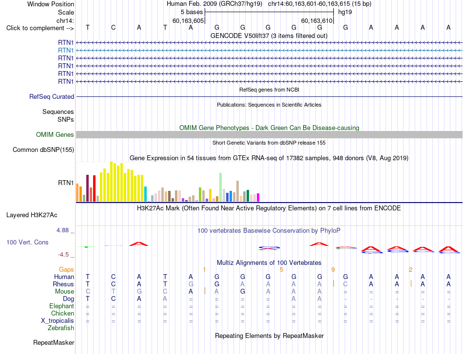Select the X_tropicalis species label

58,321
